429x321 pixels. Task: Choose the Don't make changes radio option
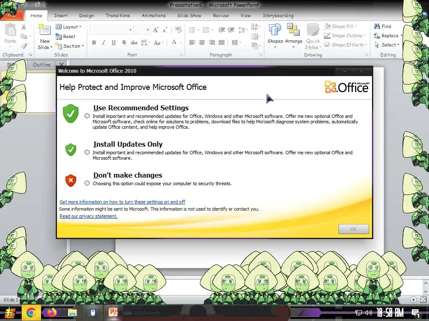87,183
